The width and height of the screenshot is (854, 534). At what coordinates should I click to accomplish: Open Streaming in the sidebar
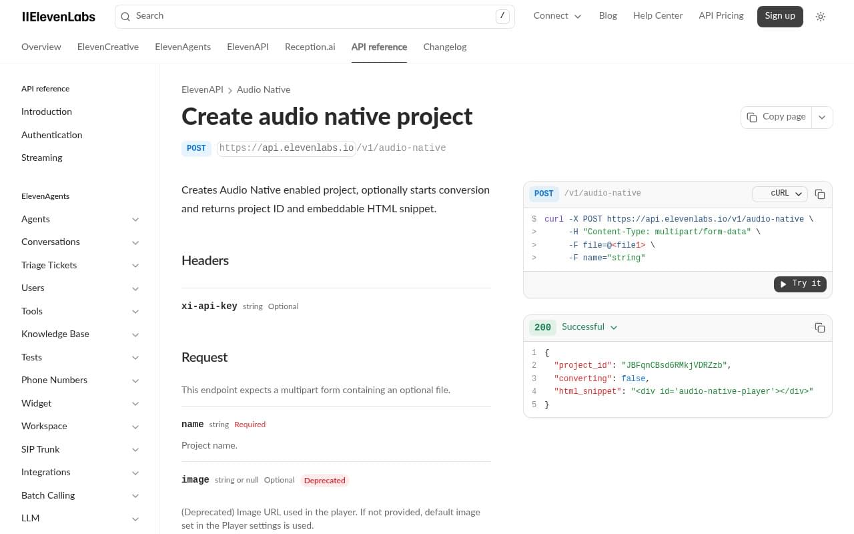pyautogui.click(x=42, y=158)
